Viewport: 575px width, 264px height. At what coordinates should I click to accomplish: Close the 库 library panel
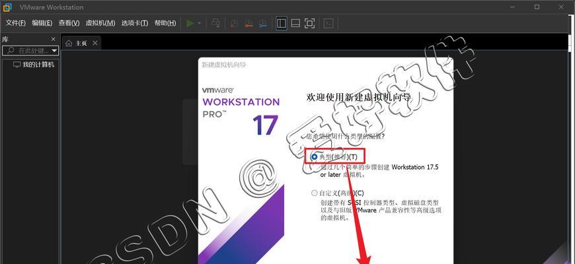[53, 39]
